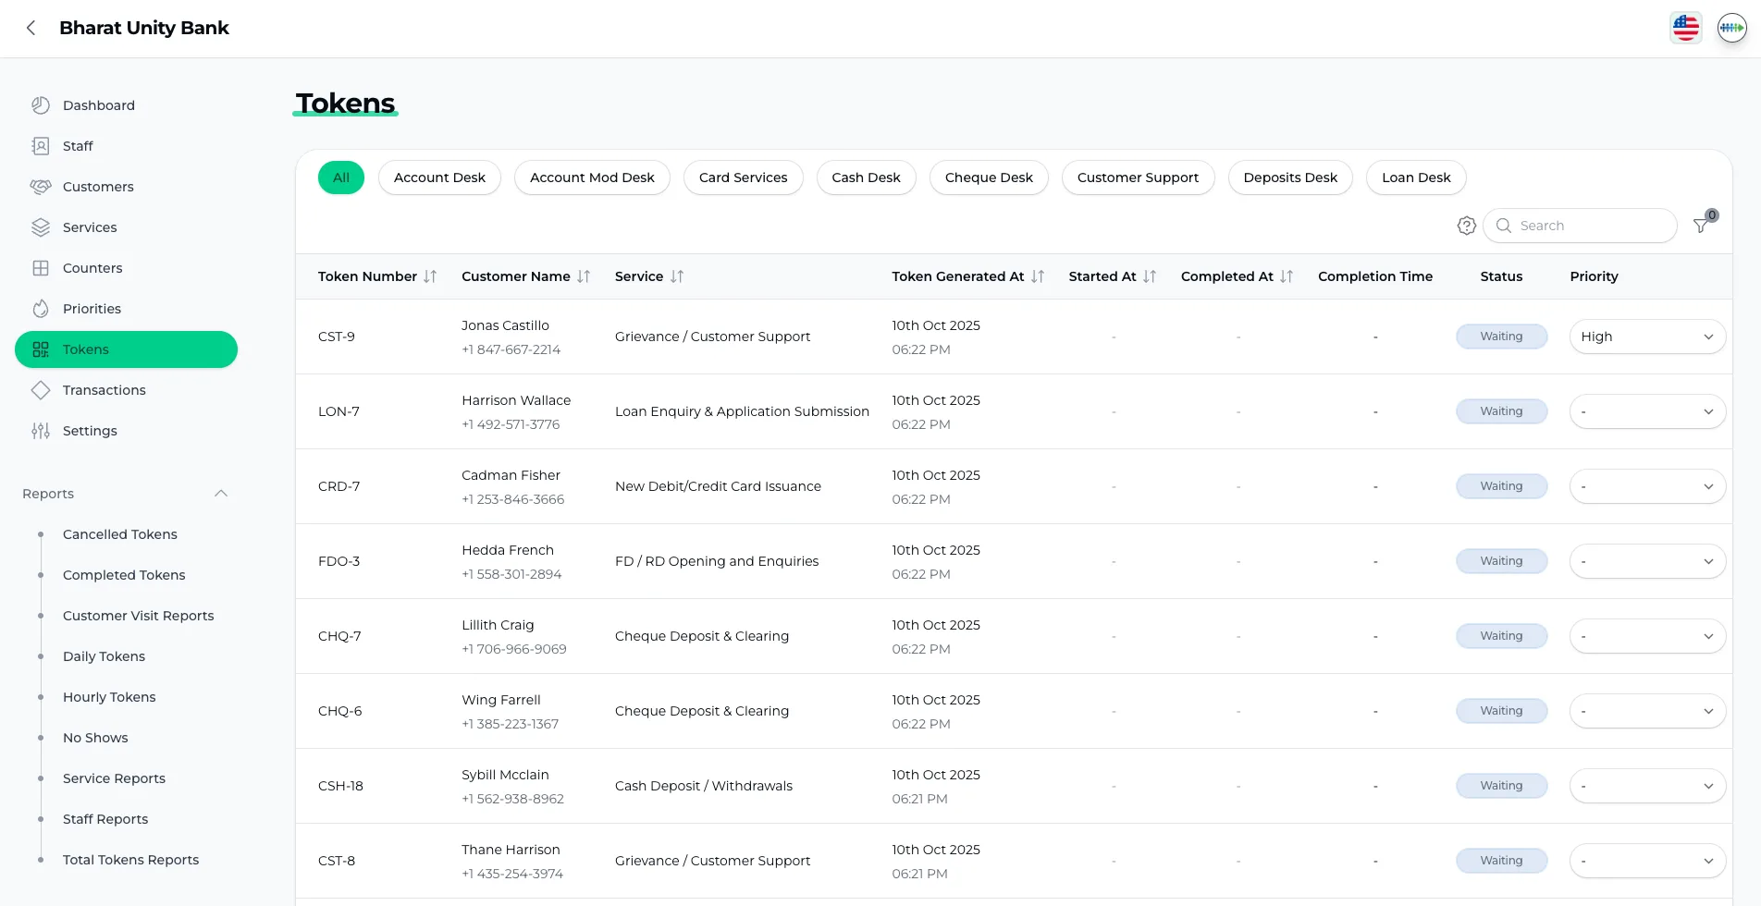Image resolution: width=1761 pixels, height=906 pixels.
Task: Filter tokens by Cash Desk
Action: pyautogui.click(x=866, y=178)
